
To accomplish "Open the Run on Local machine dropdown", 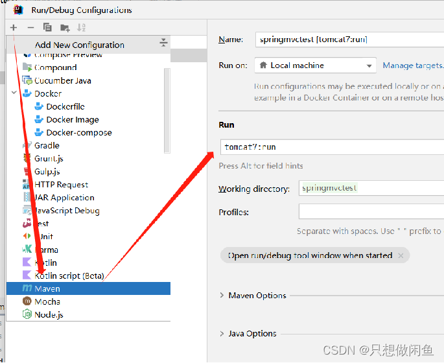I will [316, 65].
